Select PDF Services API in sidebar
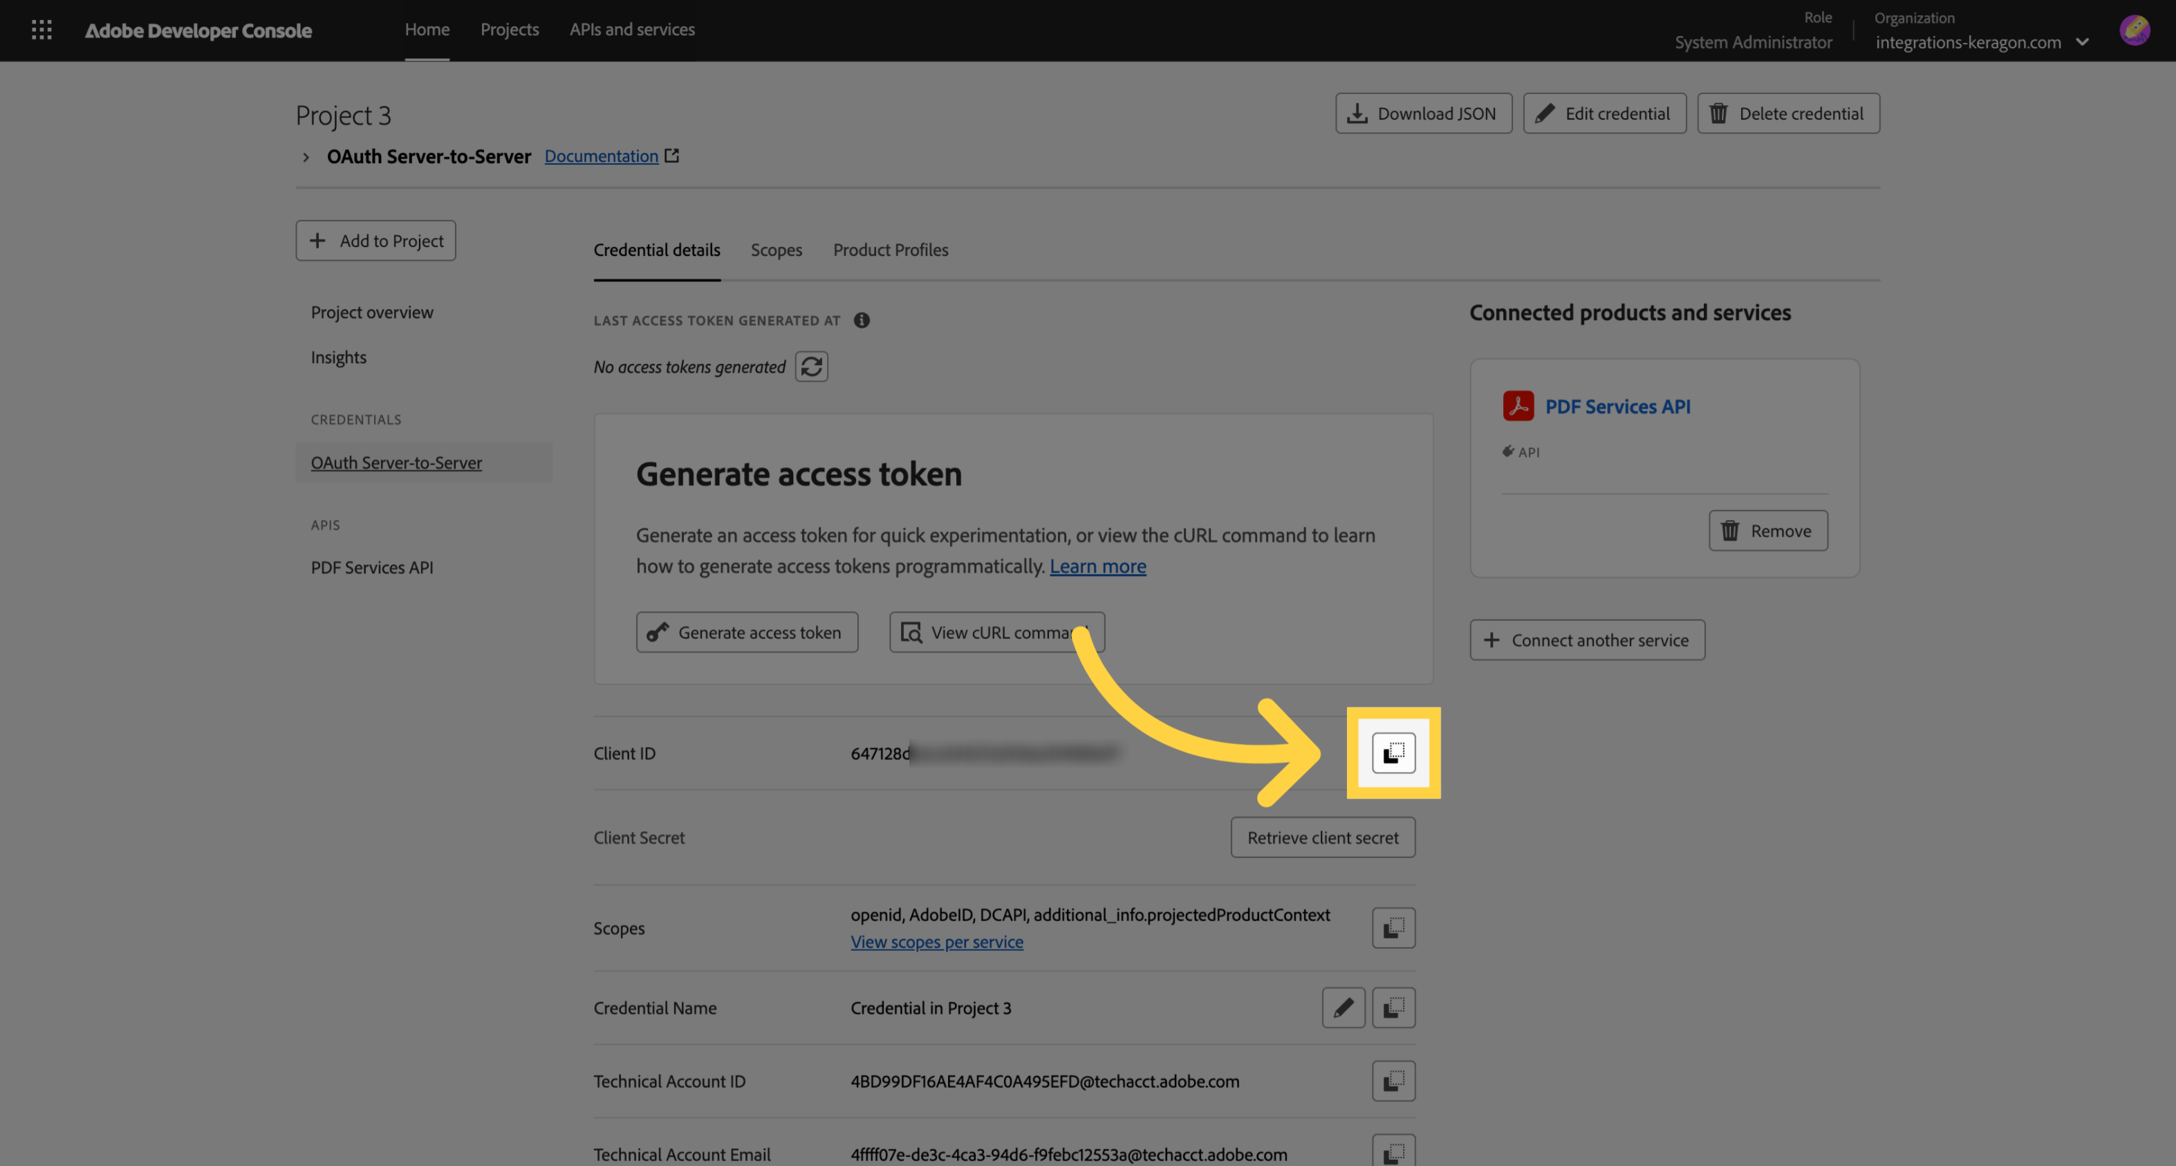The width and height of the screenshot is (2176, 1166). pos(372,568)
